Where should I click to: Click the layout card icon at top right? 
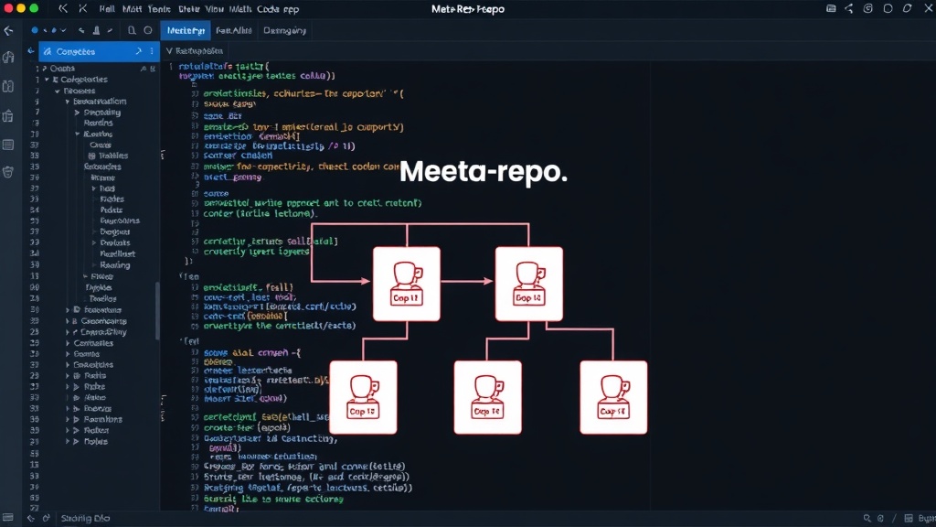click(x=831, y=9)
